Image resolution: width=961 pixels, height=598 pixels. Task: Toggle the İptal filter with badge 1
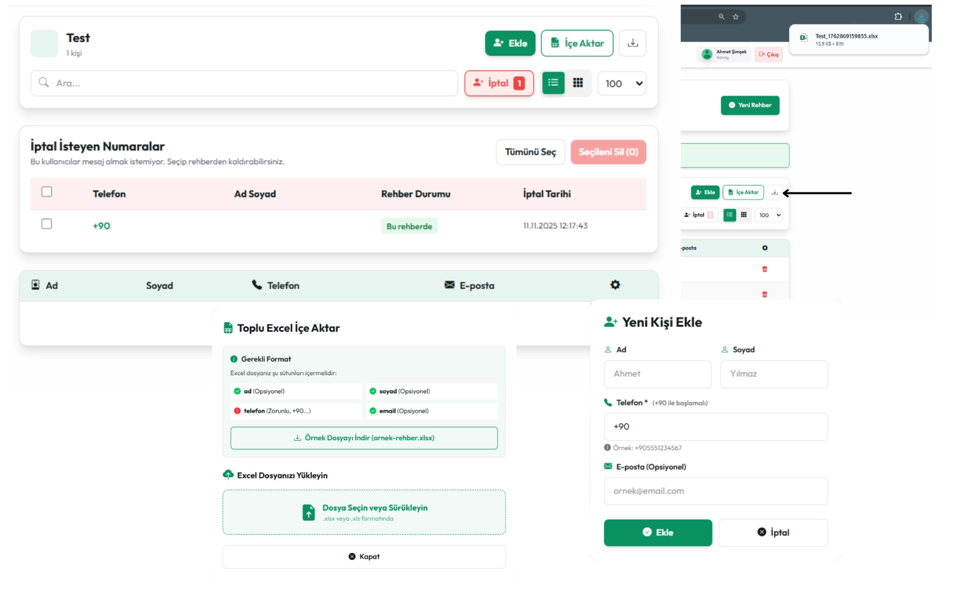click(499, 83)
